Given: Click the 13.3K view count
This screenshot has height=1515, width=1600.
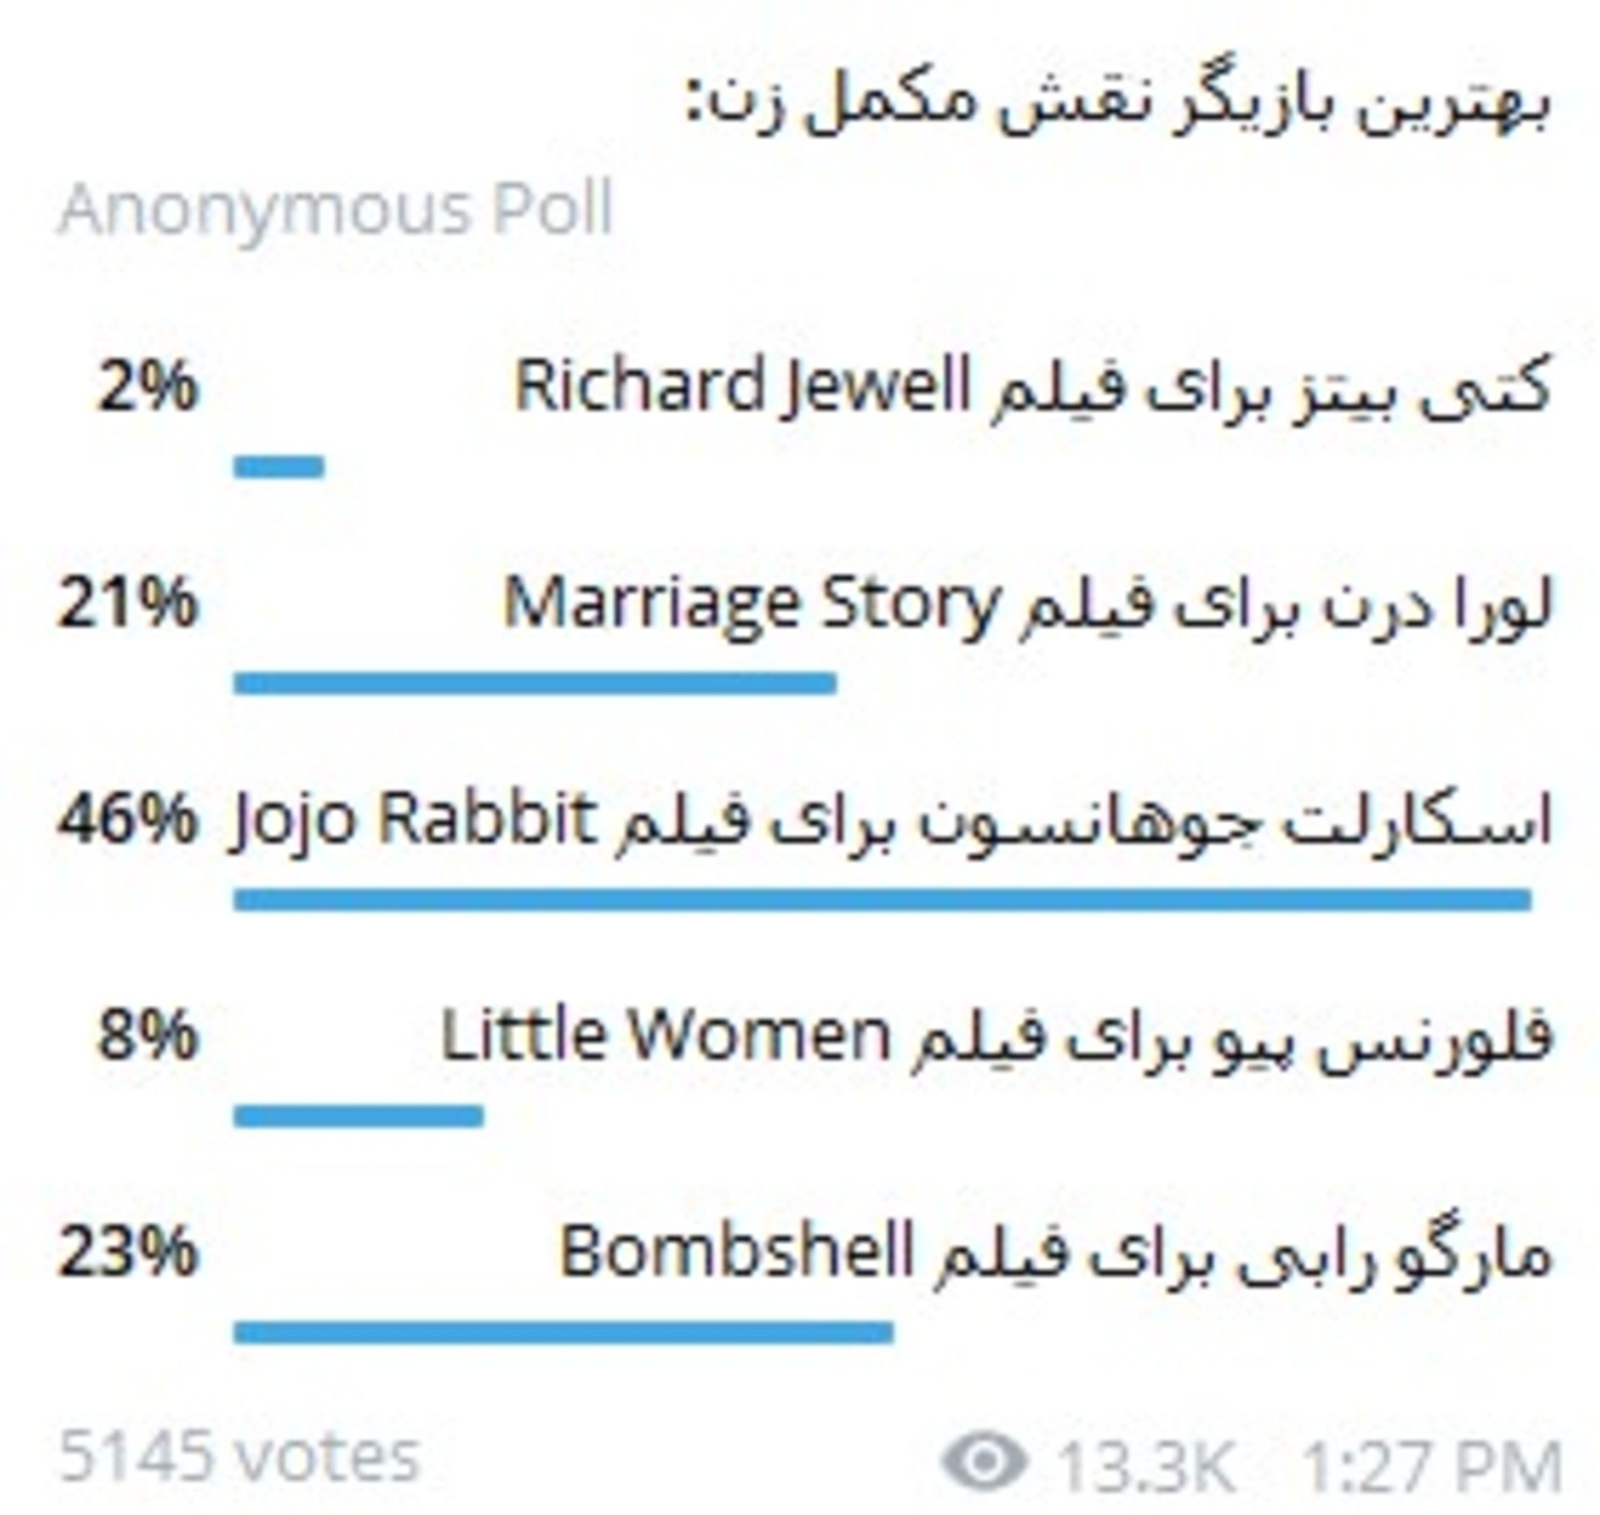Looking at the screenshot, I should click(x=1146, y=1464).
